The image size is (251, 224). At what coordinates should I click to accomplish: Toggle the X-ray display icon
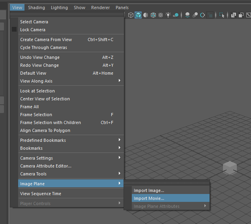pos(234,15)
